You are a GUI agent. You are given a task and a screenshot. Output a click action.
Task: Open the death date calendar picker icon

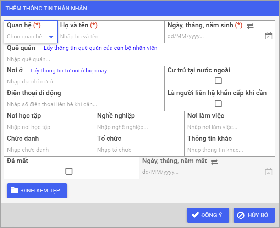tap(269, 172)
